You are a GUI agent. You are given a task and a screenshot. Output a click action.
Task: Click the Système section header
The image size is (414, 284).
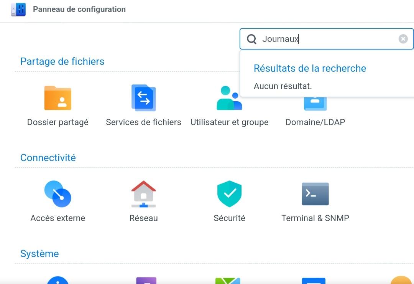39,254
